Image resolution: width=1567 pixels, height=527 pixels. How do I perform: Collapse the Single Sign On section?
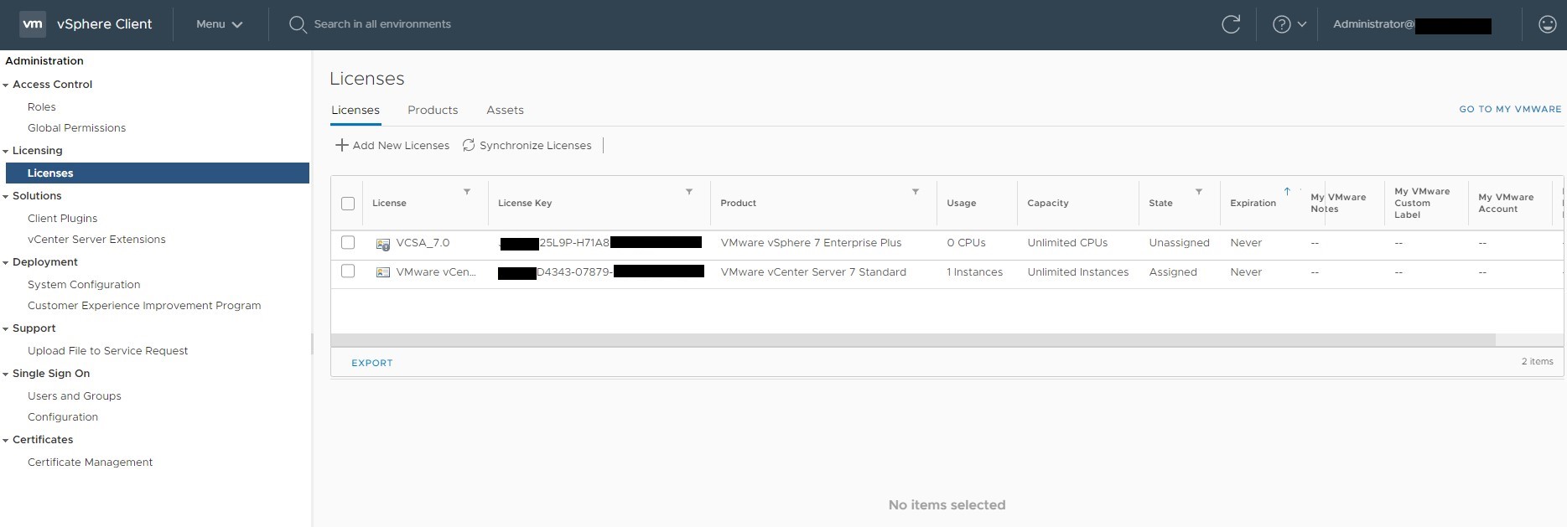coord(6,375)
